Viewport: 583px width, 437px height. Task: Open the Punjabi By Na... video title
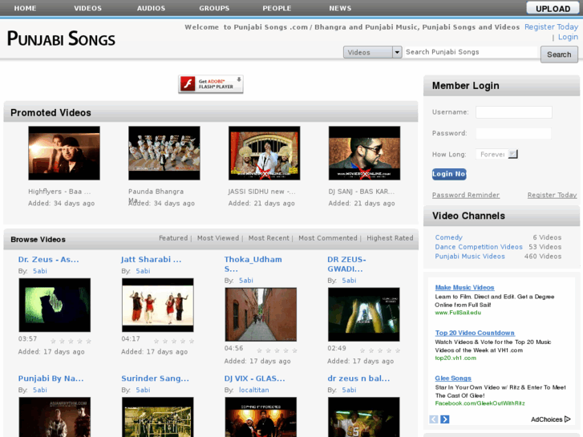tap(51, 378)
